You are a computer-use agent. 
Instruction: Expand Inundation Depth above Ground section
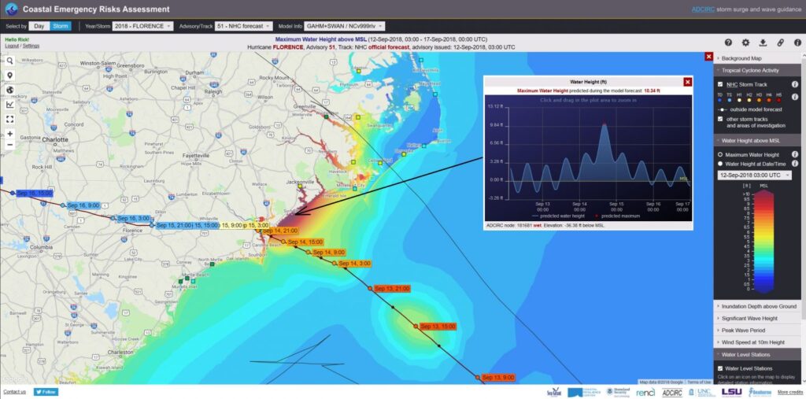coord(756,306)
